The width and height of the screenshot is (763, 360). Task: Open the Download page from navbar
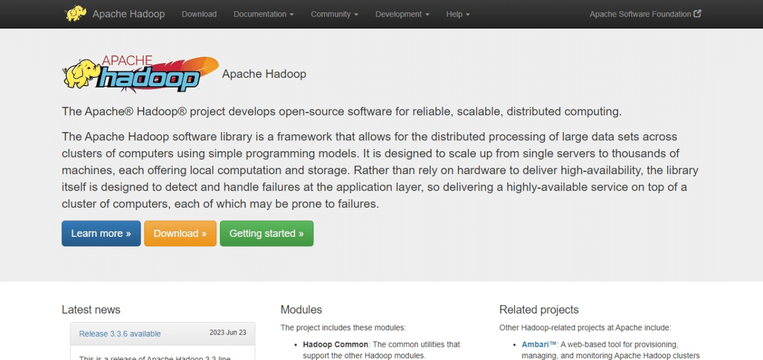(199, 14)
